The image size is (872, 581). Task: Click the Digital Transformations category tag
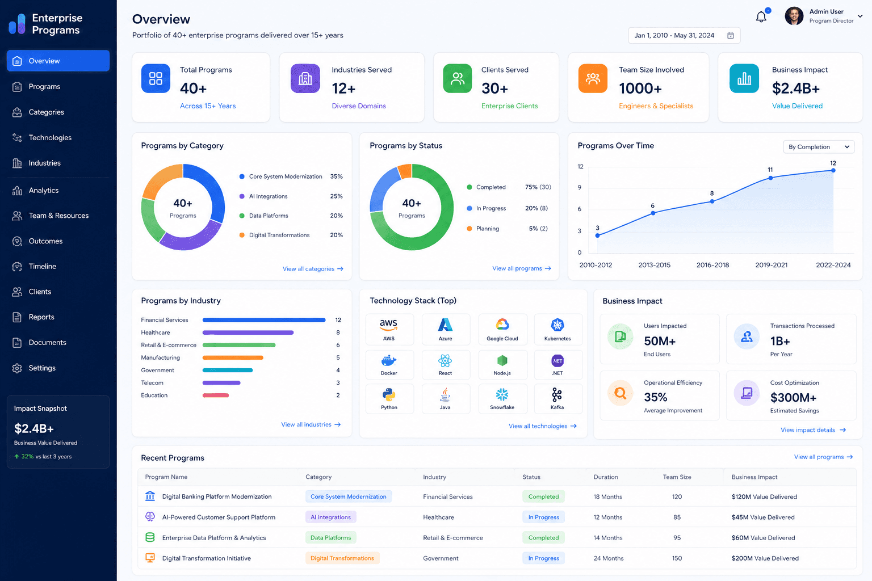pyautogui.click(x=342, y=558)
